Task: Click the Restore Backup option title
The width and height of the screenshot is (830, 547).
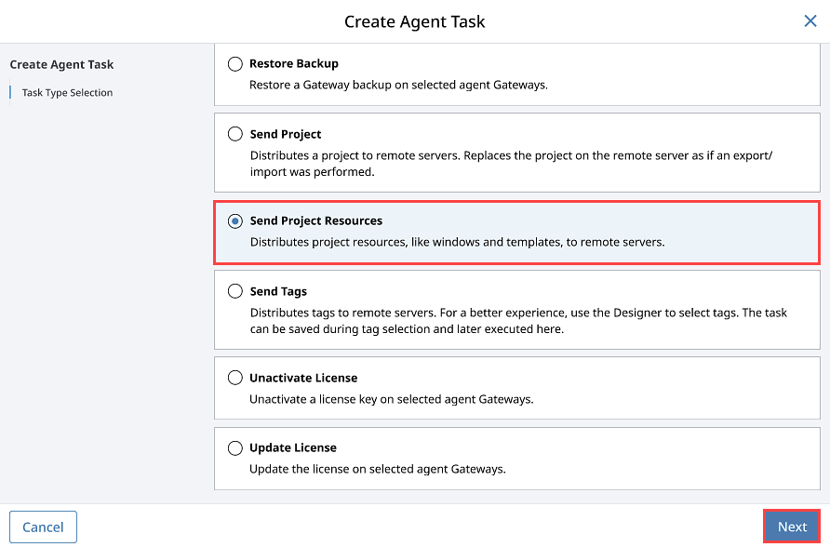Action: coord(294,63)
